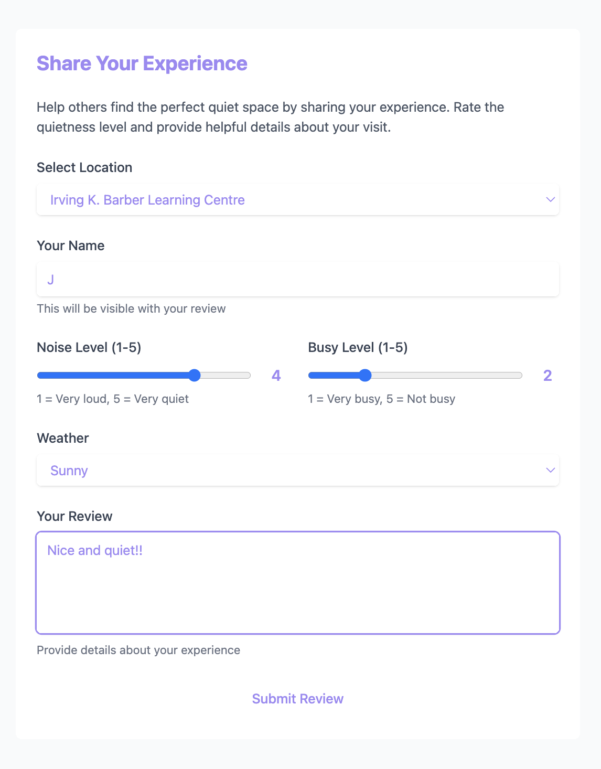601x769 pixels.
Task: Open the Weather dropdown showing Sunny
Action: pos(297,471)
